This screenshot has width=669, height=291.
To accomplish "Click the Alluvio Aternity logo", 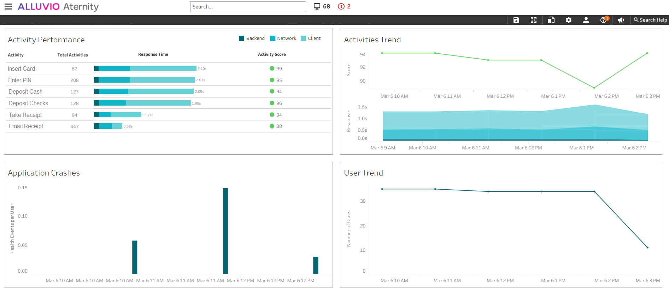I will (x=58, y=7).
